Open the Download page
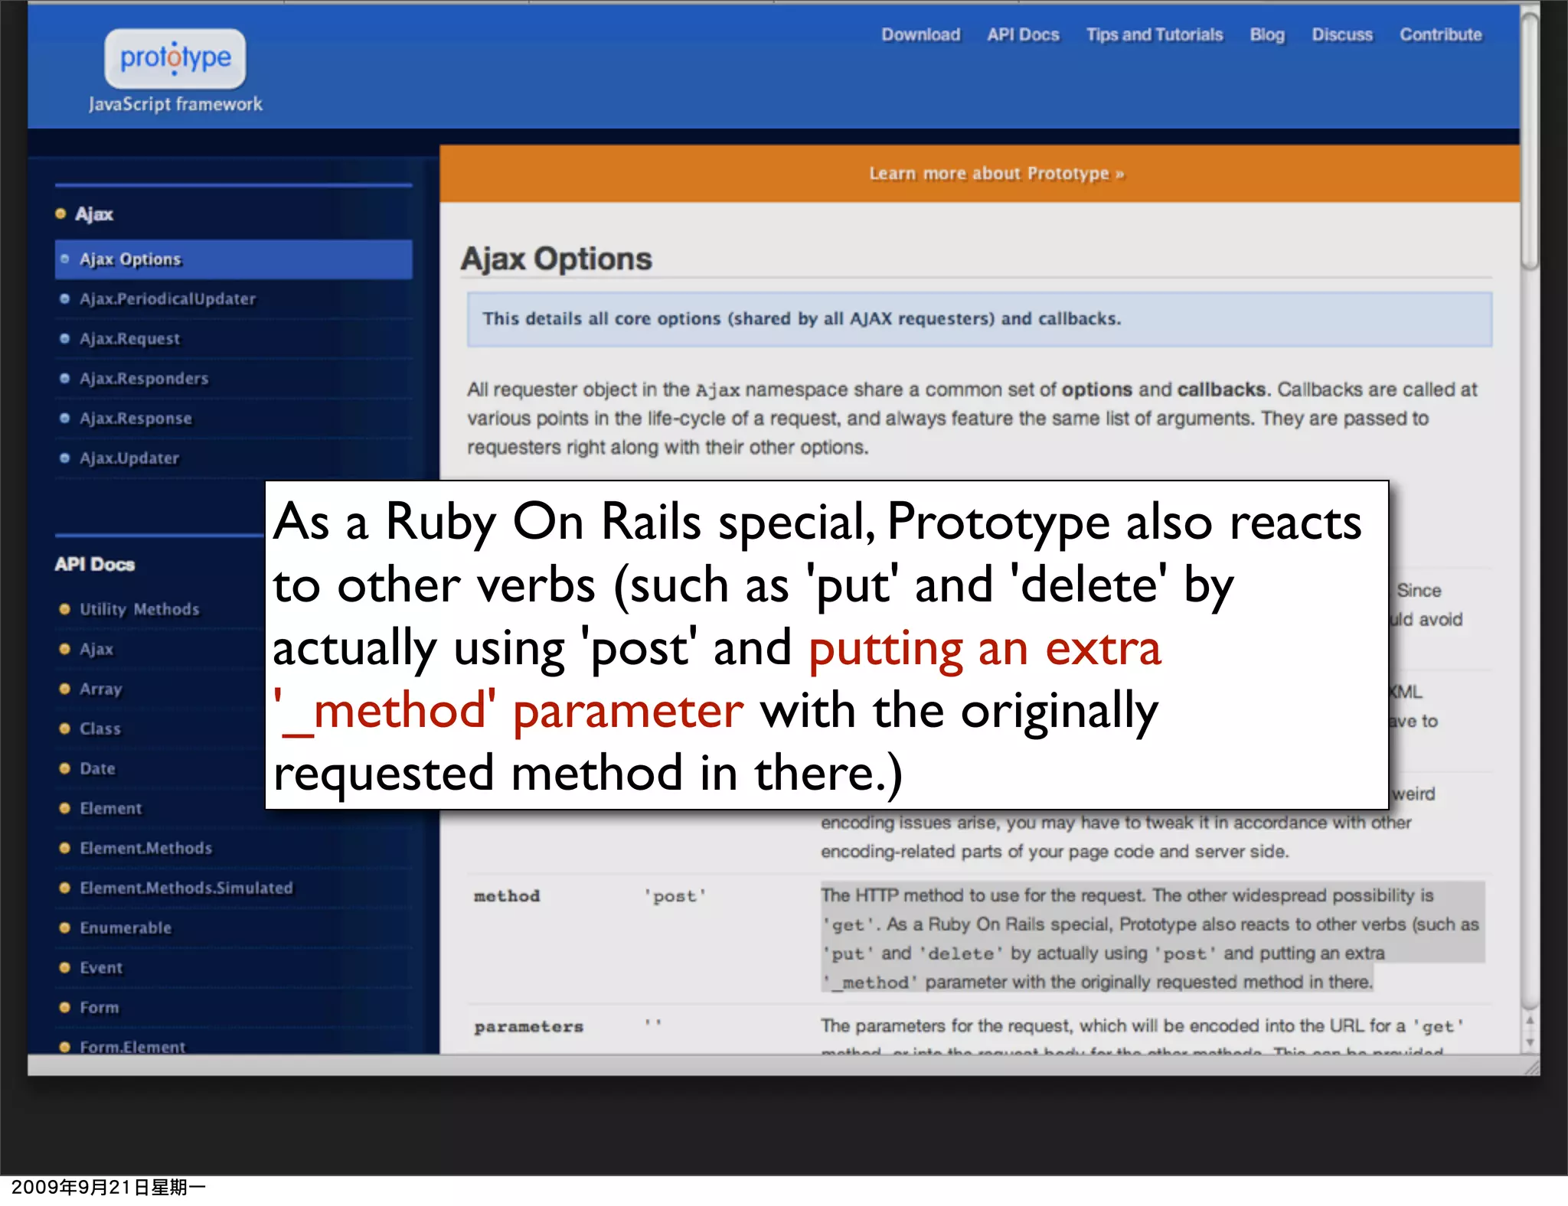Viewport: 1568px width, 1206px height. click(x=920, y=35)
